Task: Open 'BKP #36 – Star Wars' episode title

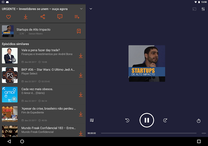Action: click(x=48, y=70)
